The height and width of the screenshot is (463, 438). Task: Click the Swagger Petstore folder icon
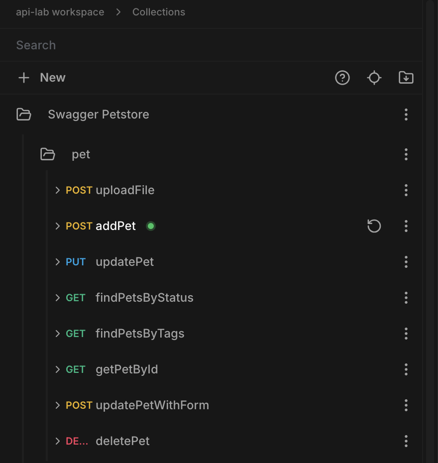coord(23,115)
